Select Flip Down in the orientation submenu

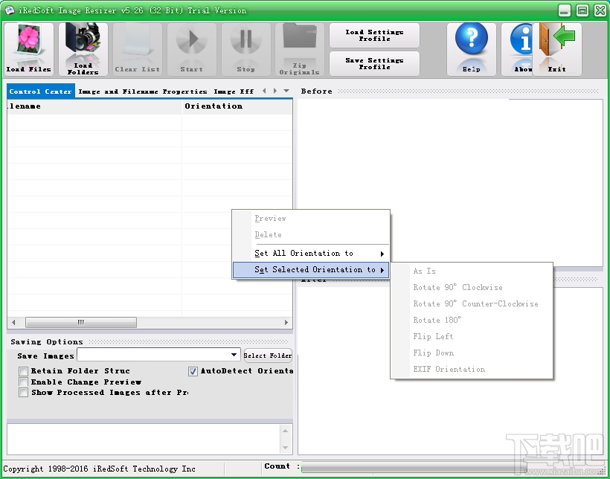pyautogui.click(x=433, y=353)
